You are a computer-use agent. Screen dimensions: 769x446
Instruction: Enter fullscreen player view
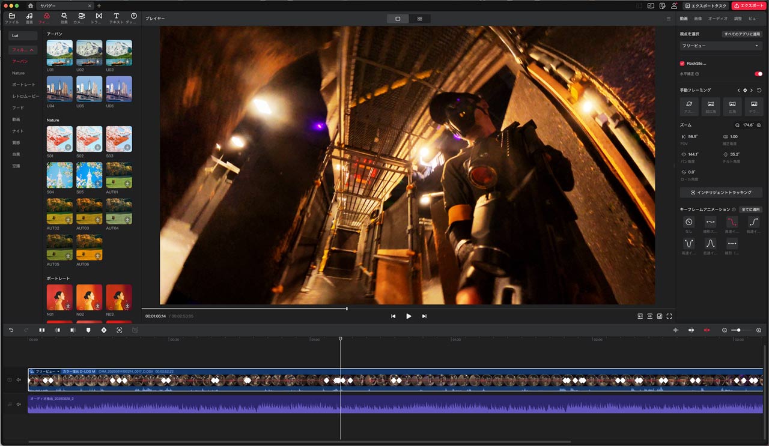pyautogui.click(x=669, y=316)
